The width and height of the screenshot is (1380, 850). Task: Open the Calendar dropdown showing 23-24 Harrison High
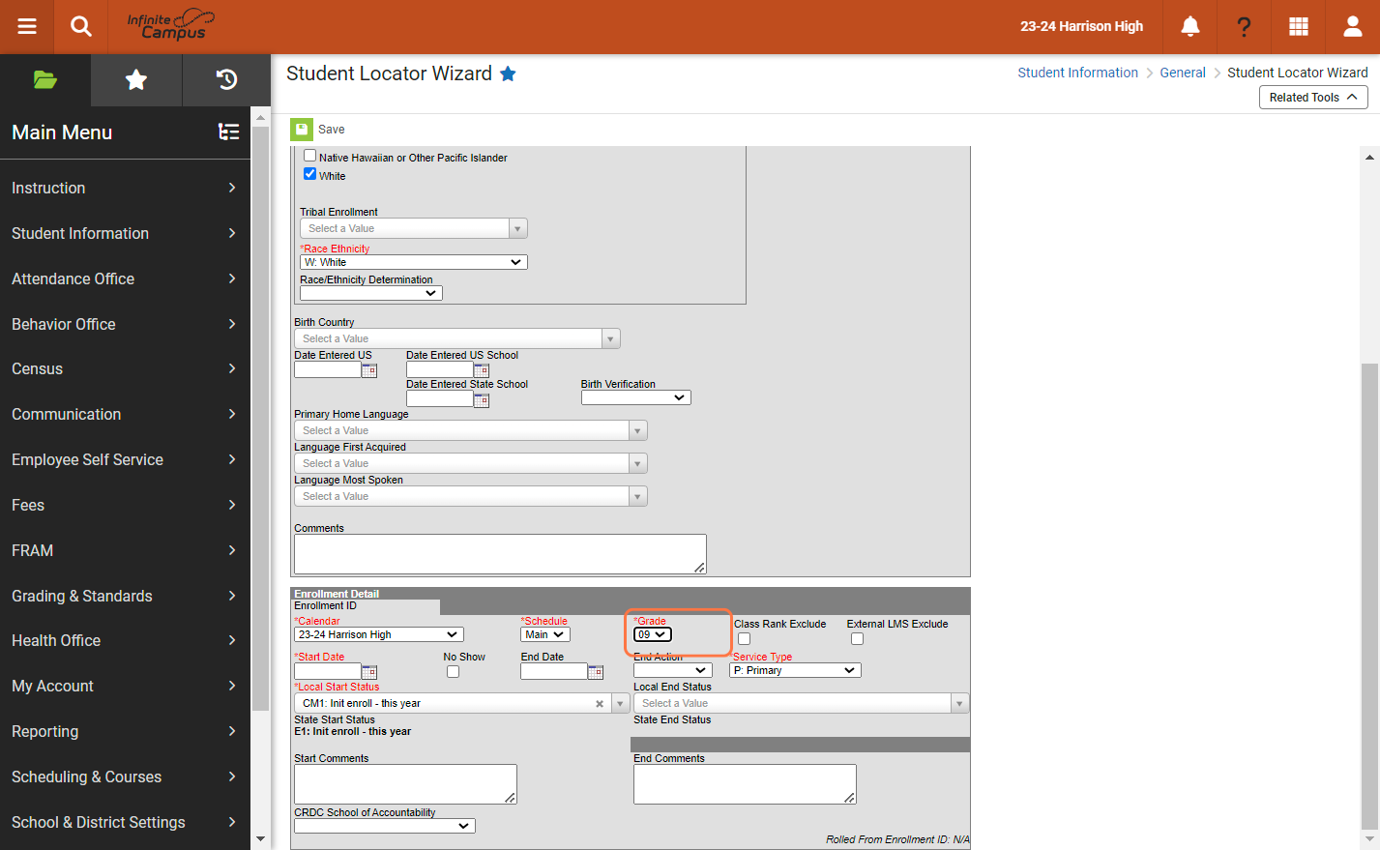pos(379,634)
